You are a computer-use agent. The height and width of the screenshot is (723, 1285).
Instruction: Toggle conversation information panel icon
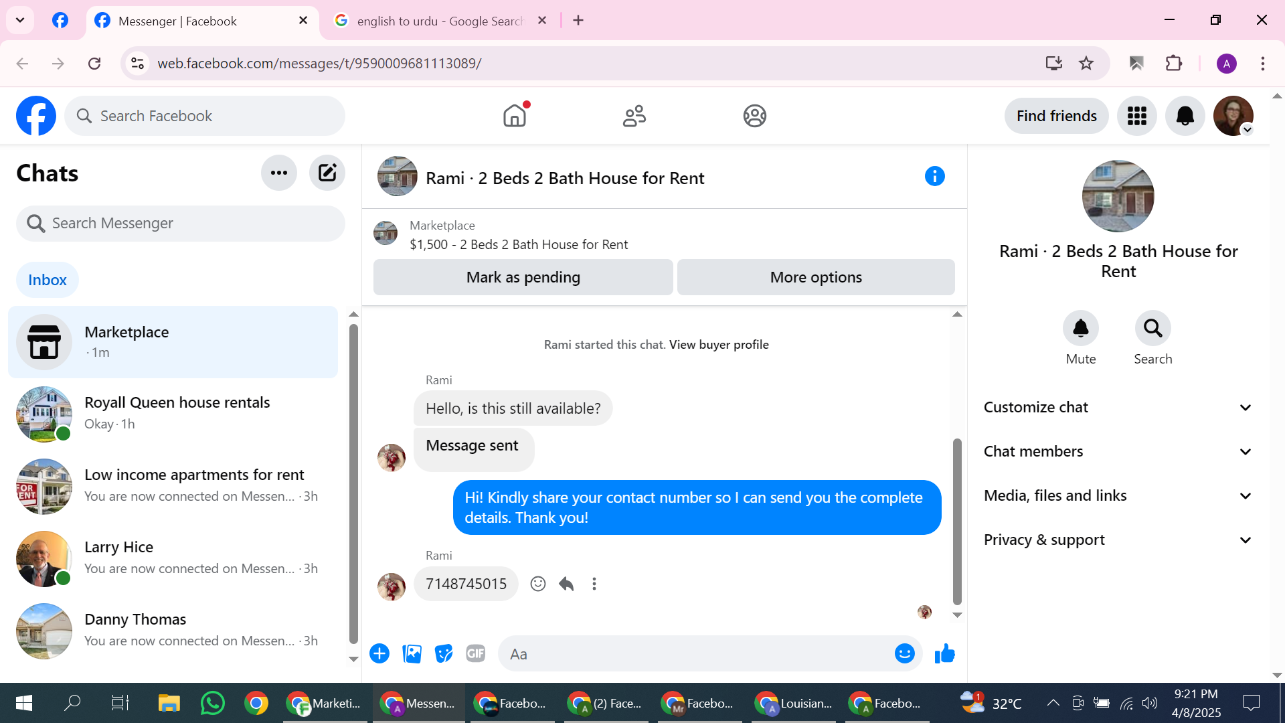point(934,177)
